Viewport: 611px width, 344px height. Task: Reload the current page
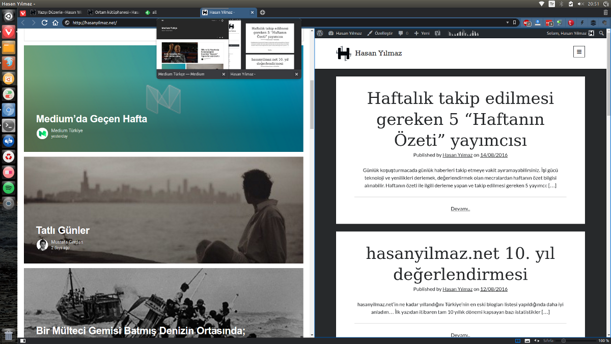pos(45,22)
